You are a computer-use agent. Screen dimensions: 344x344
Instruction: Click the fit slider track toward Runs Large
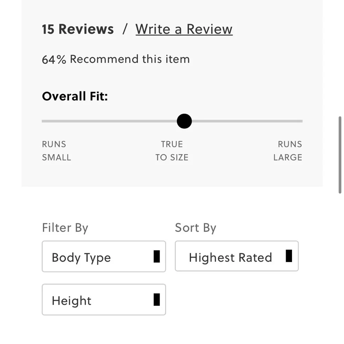click(247, 121)
